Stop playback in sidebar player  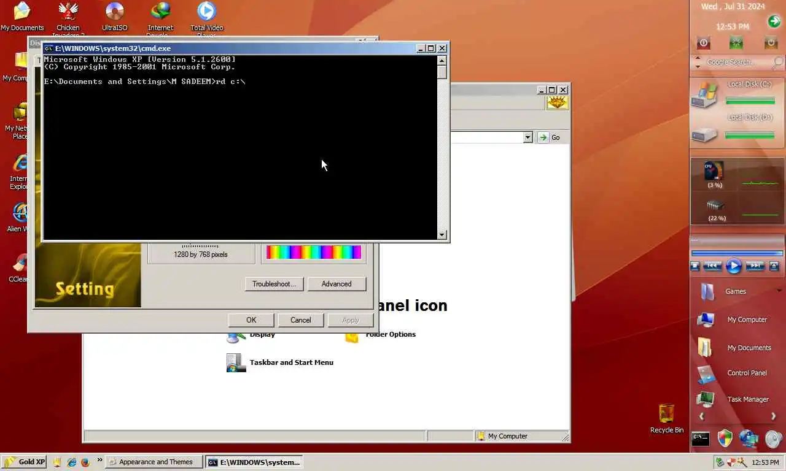coord(695,266)
